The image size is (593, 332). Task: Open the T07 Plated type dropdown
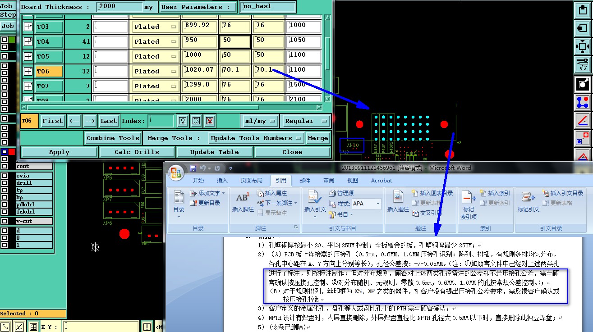click(155, 86)
